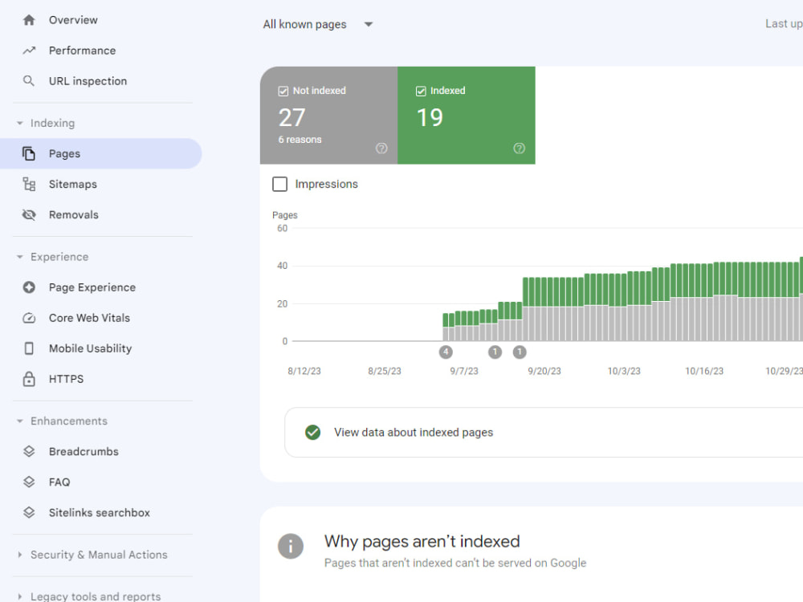Image resolution: width=803 pixels, height=602 pixels.
Task: Click the Overview home icon
Action: coord(29,20)
